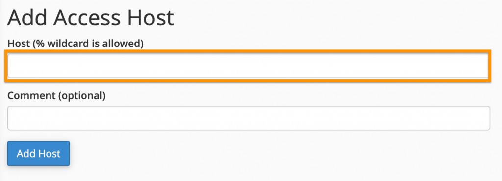Click the word 'Host' in the page heading

pos(151,18)
